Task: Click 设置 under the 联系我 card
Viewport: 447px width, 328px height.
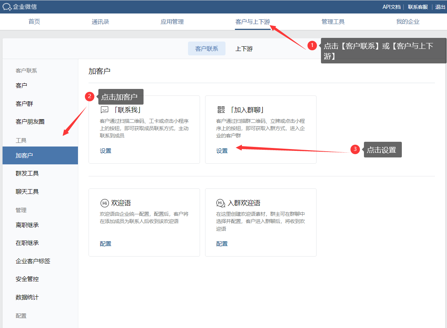Action: [106, 151]
